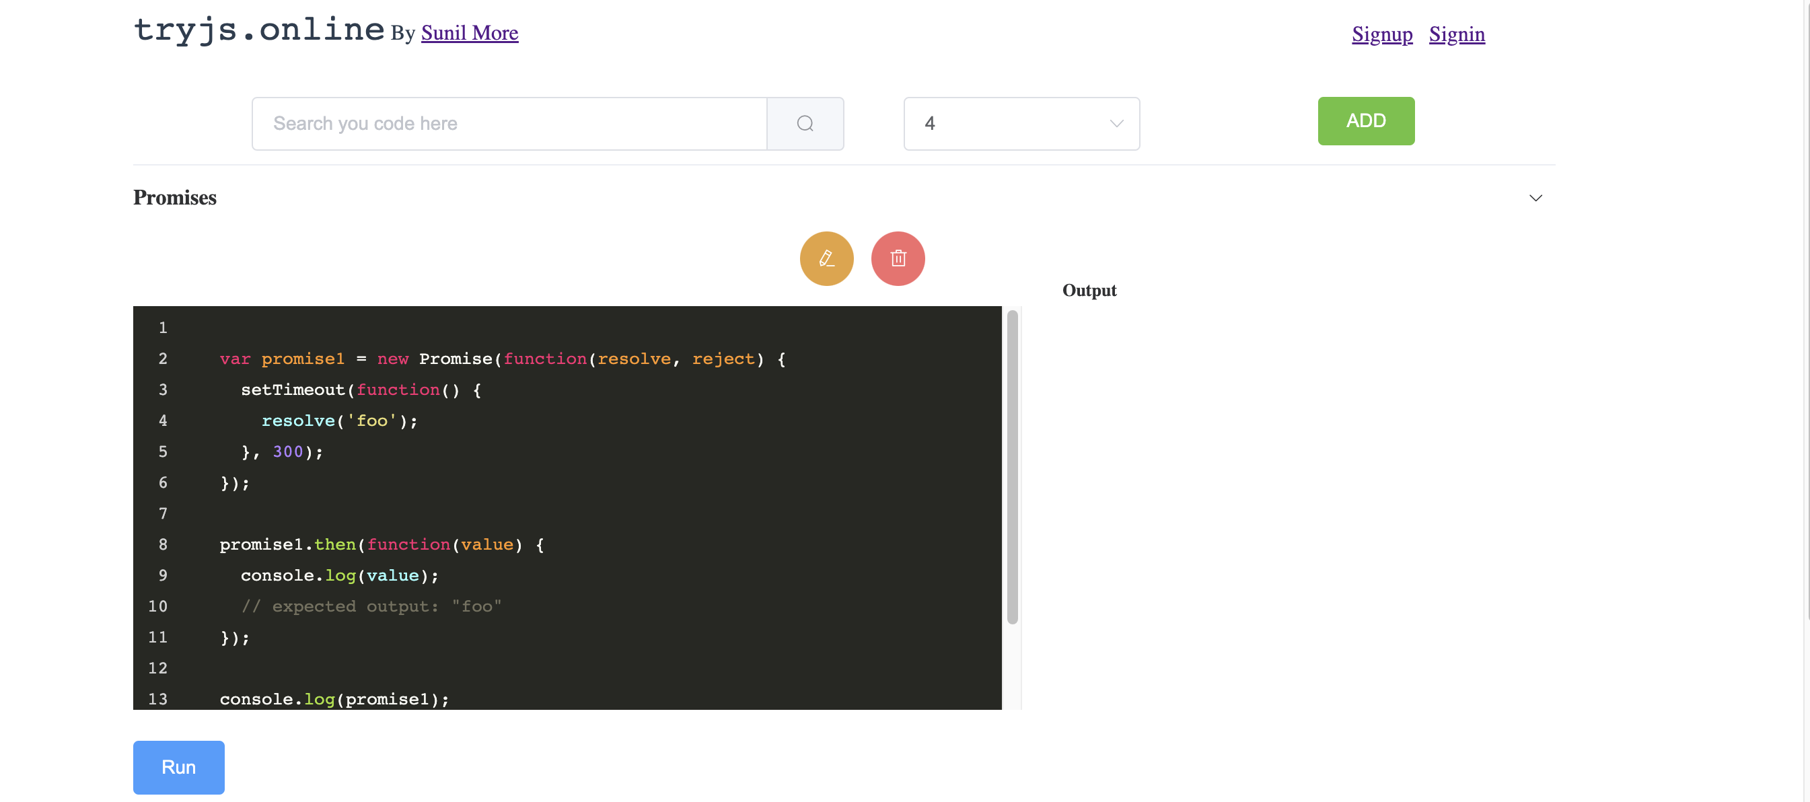Image resolution: width=1810 pixels, height=802 pixels.
Task: Click the Signin link
Action: tap(1456, 34)
